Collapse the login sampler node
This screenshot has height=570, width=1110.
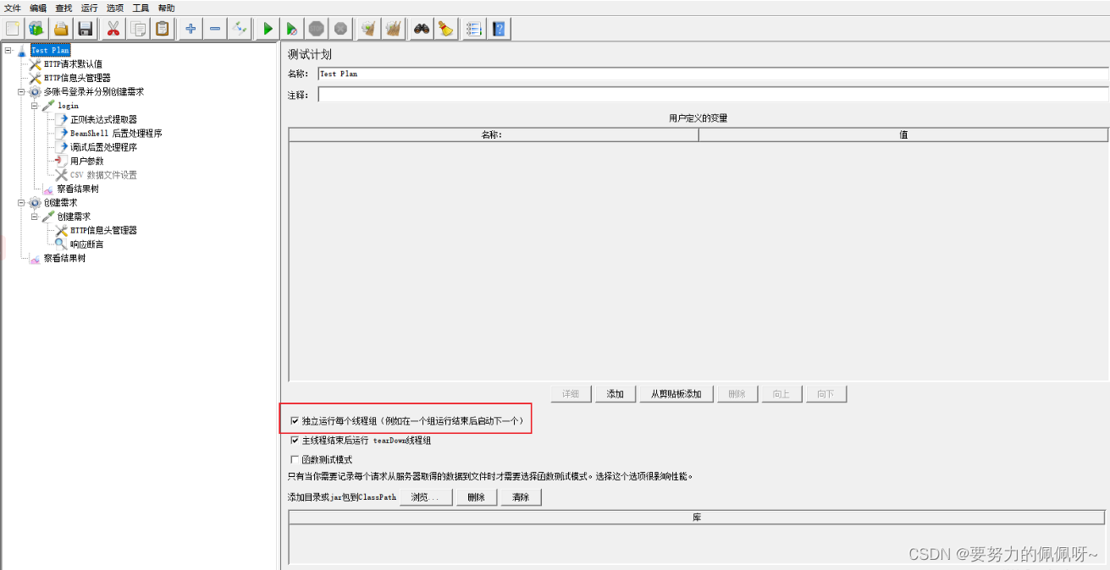35,106
